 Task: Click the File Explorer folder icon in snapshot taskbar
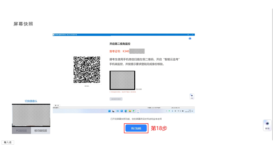(x=130, y=111)
